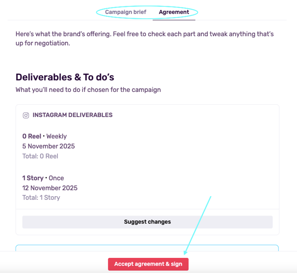Click the cyan arrow annotation
The width and height of the screenshot is (297, 273).
point(198,224)
